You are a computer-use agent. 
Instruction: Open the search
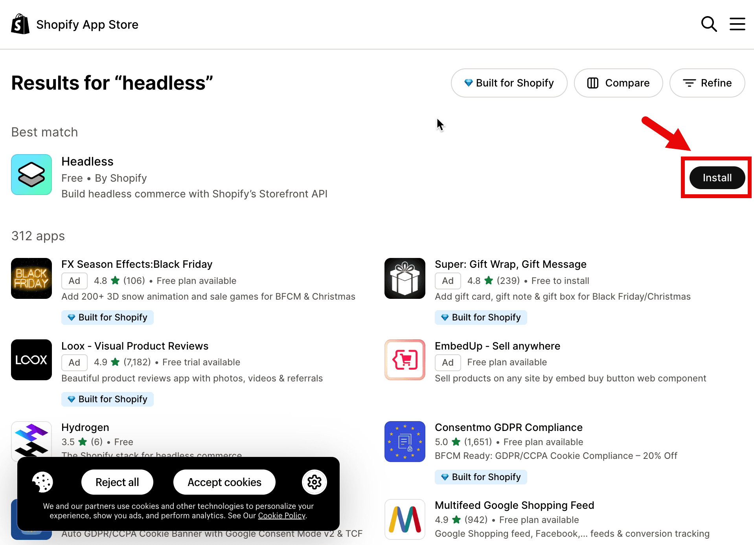click(x=709, y=24)
